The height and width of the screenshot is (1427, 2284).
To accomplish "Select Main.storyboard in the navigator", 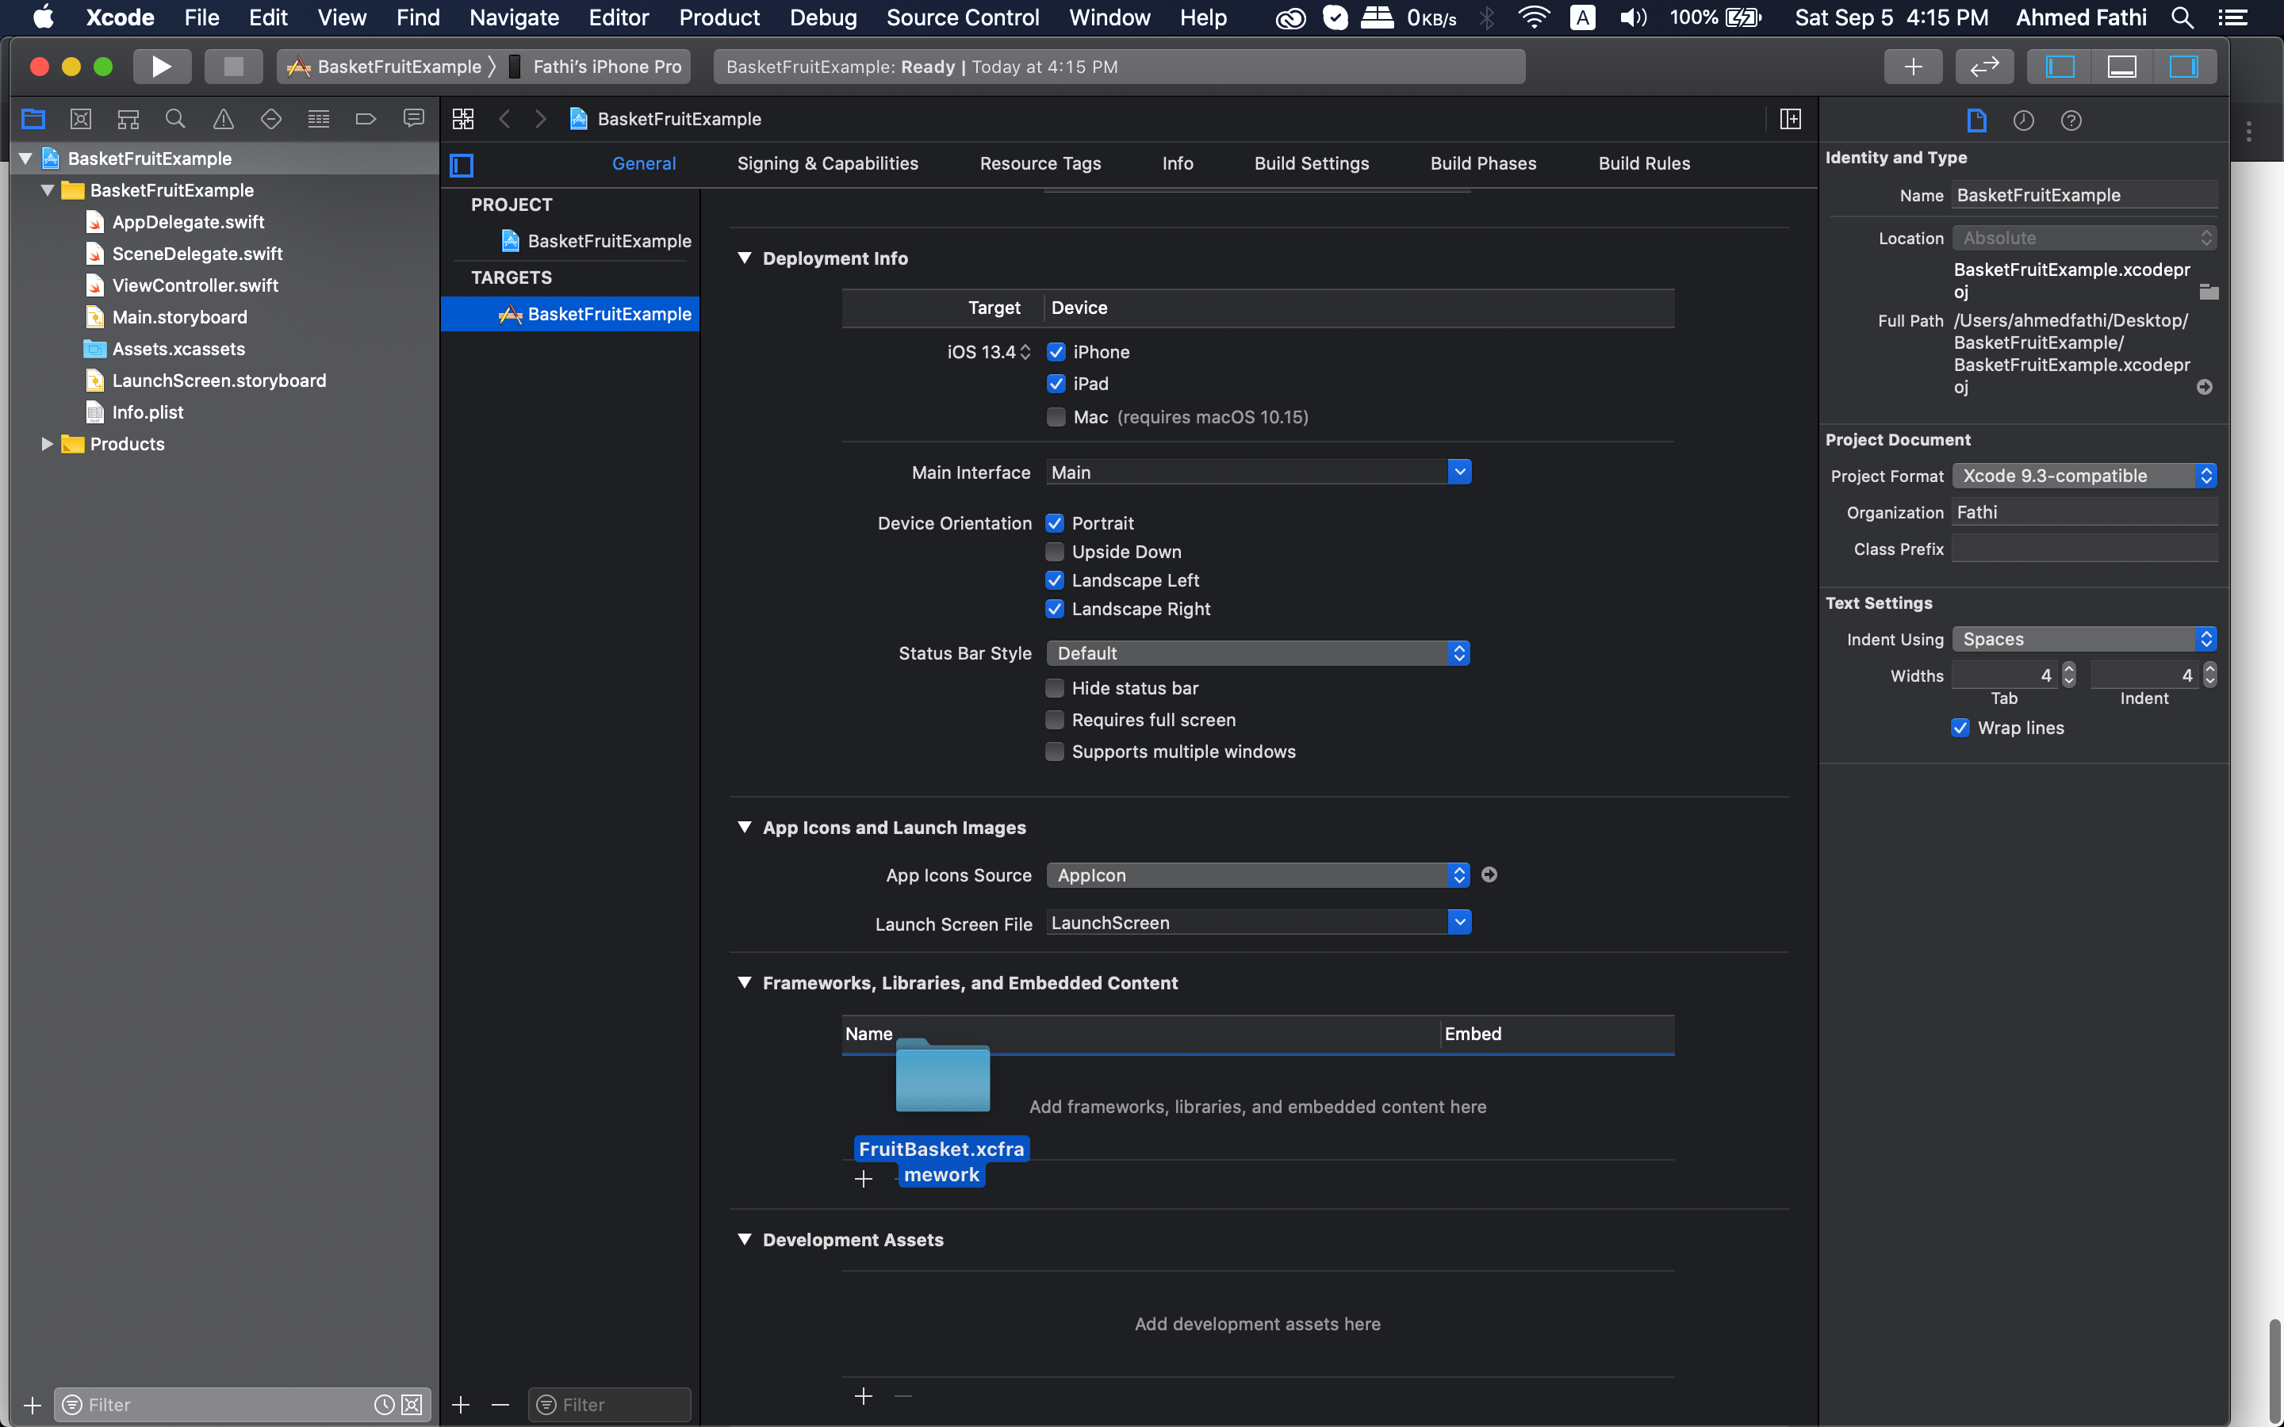I will [x=178, y=317].
